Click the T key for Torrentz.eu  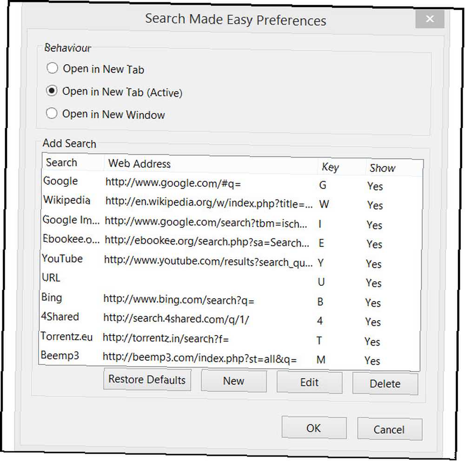pos(319,340)
